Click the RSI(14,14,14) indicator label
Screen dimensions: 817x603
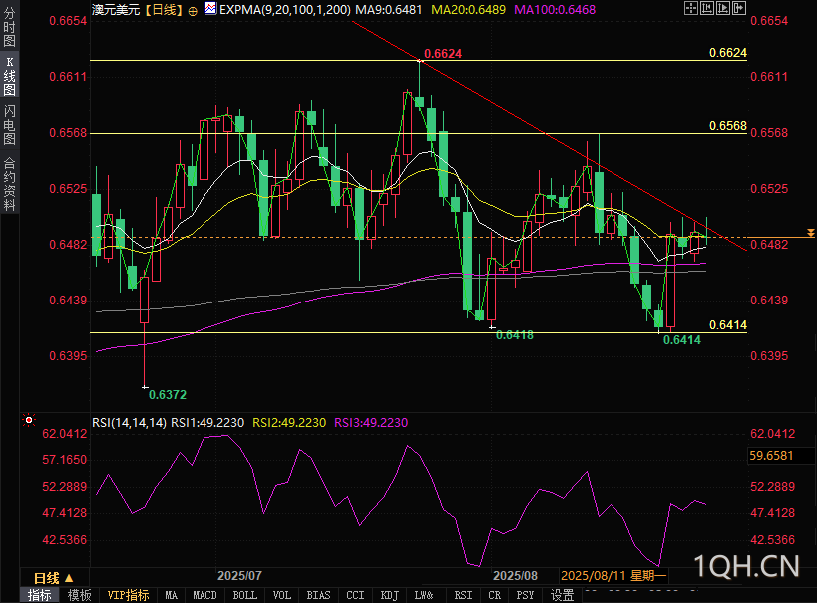(129, 423)
